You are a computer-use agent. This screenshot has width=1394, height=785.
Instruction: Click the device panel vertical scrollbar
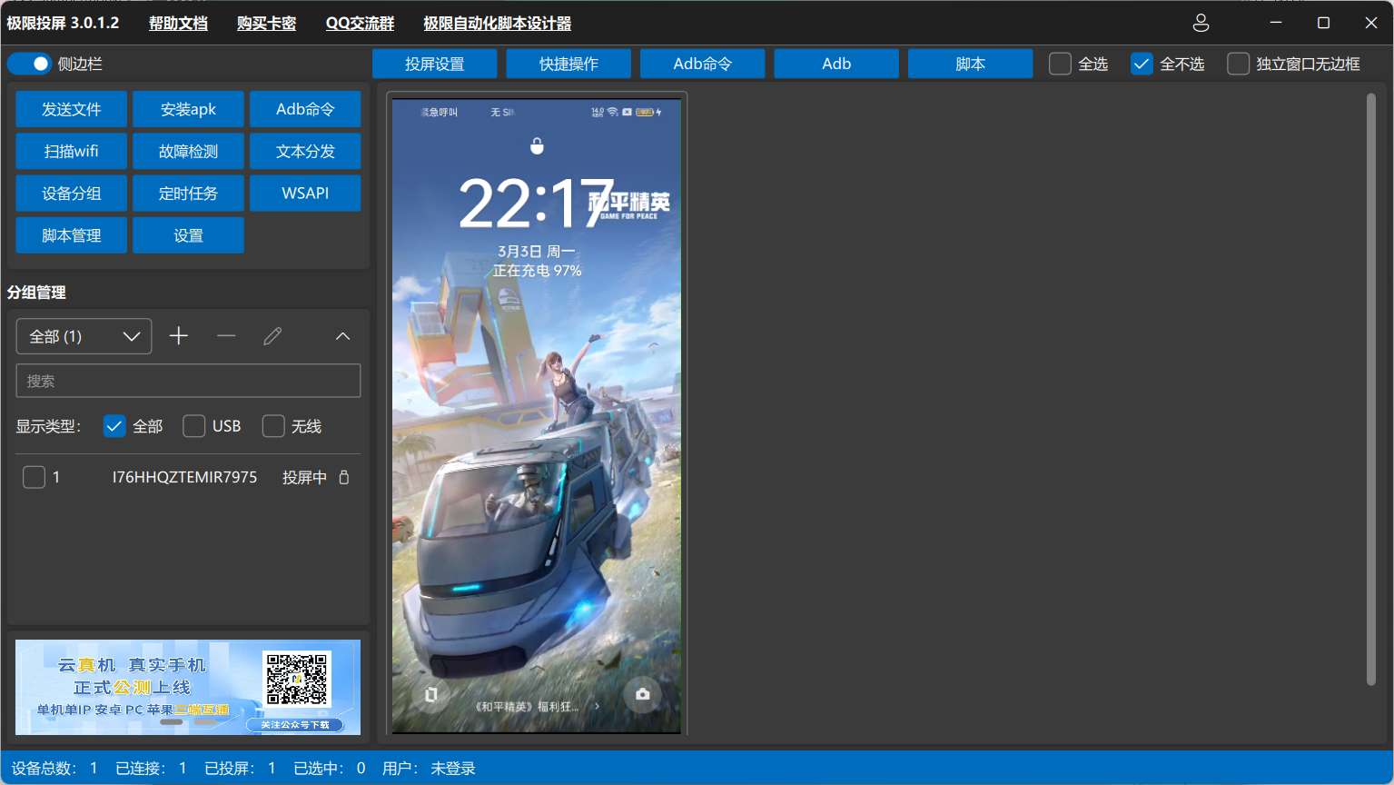point(1371,390)
